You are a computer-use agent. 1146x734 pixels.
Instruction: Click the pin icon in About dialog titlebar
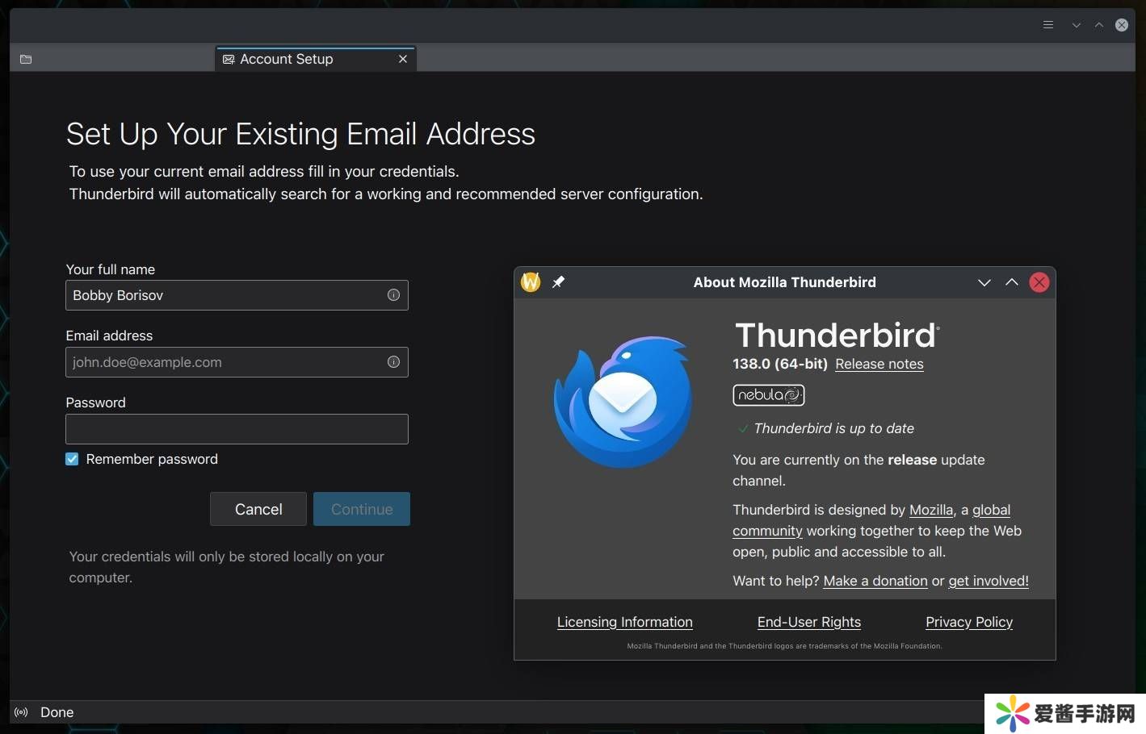[558, 282]
